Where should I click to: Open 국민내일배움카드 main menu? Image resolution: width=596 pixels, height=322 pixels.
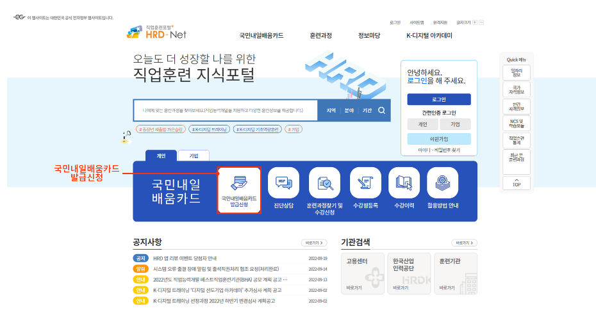click(261, 36)
